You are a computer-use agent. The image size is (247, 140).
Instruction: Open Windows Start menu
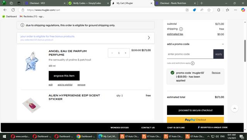point(4,137)
